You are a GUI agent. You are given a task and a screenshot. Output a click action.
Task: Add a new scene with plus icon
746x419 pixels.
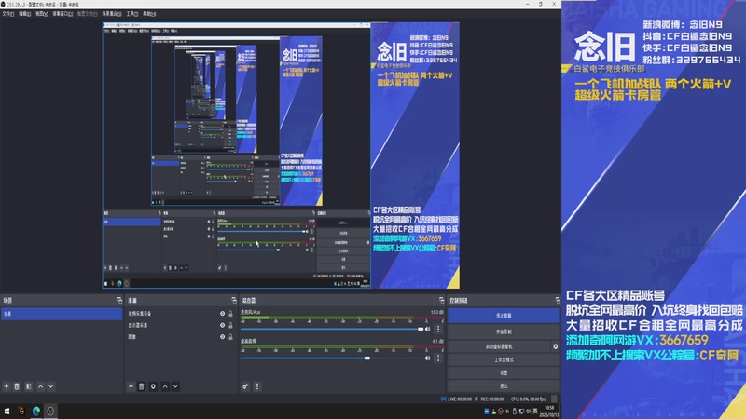7,386
